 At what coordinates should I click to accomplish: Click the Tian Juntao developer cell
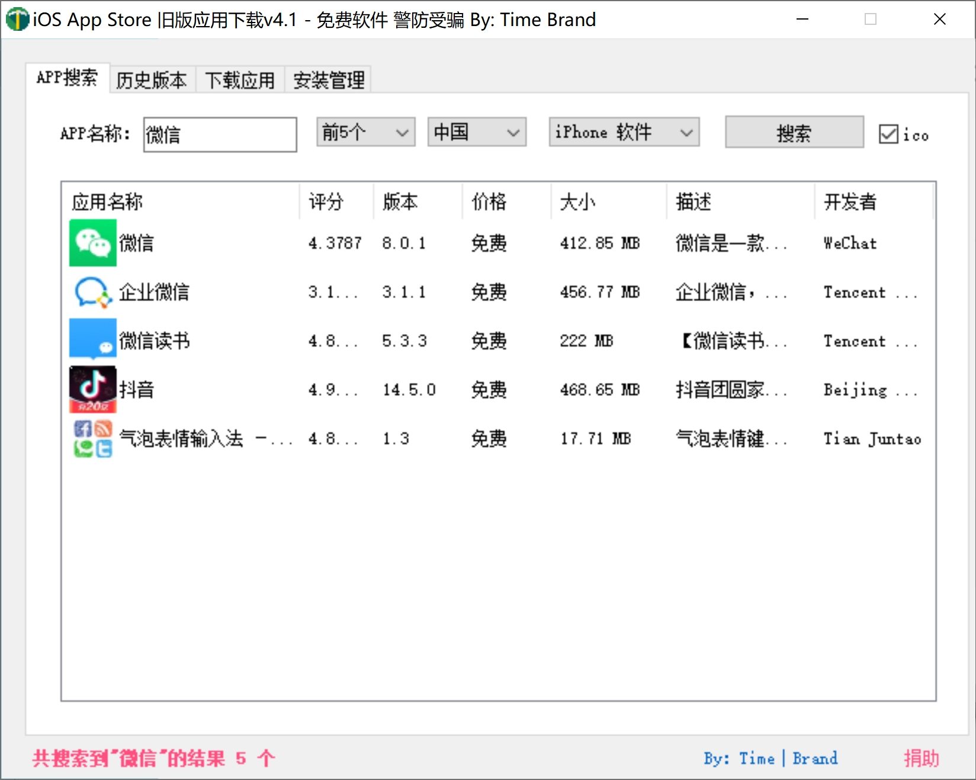click(872, 438)
